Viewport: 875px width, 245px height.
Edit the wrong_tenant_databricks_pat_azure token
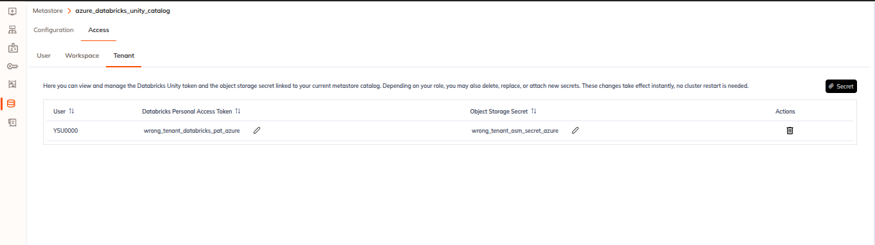tap(257, 130)
